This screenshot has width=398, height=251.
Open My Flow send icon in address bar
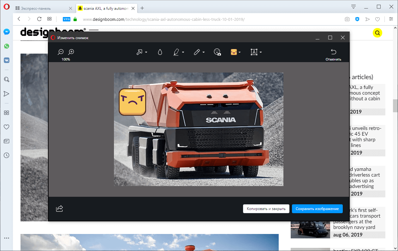[x=367, y=19]
